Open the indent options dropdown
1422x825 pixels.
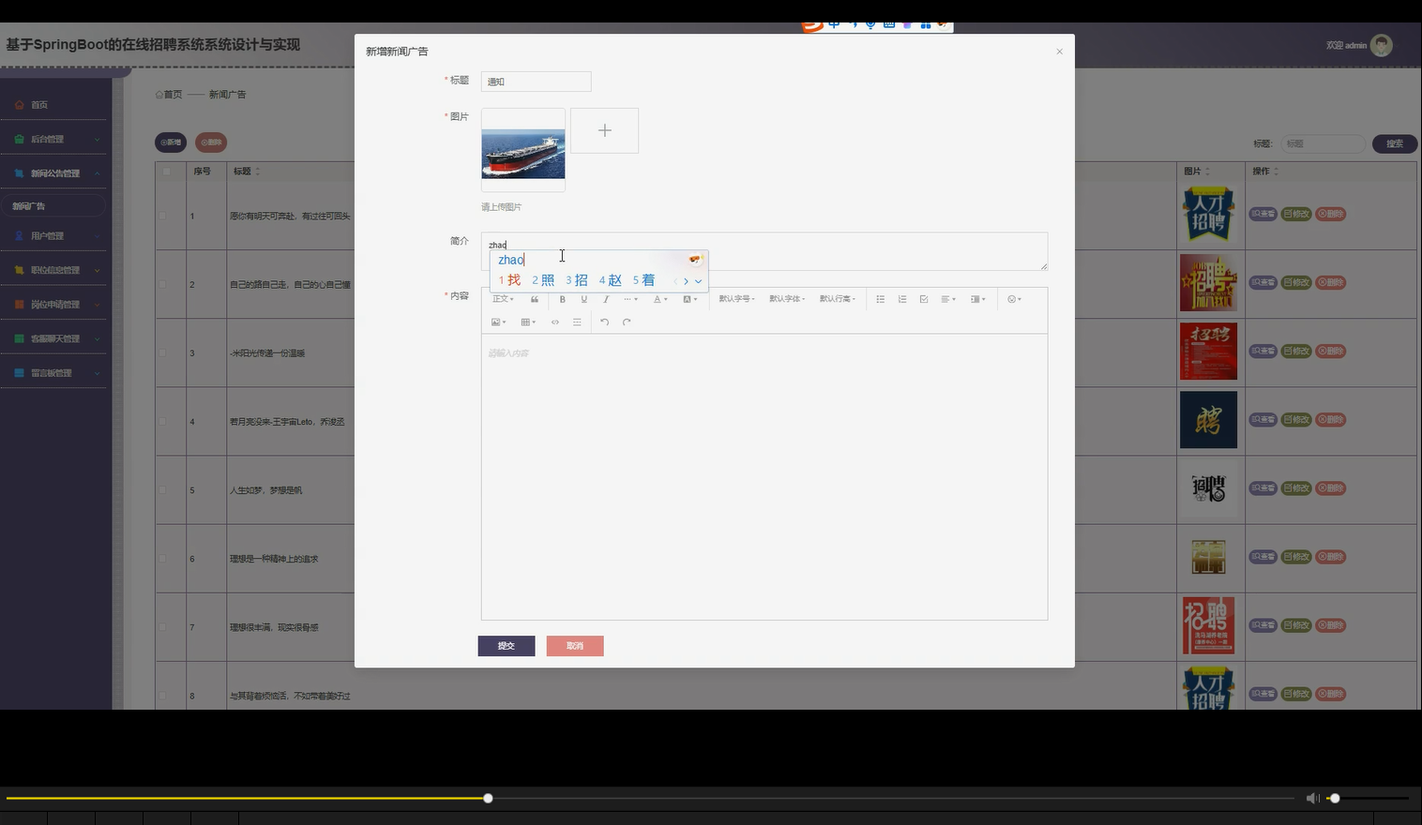977,299
